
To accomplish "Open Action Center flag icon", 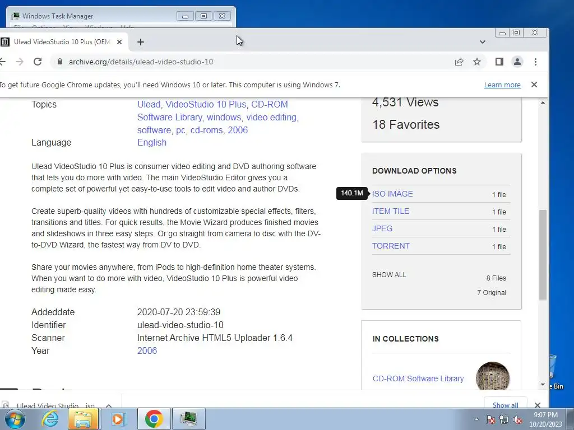I will click(490, 419).
